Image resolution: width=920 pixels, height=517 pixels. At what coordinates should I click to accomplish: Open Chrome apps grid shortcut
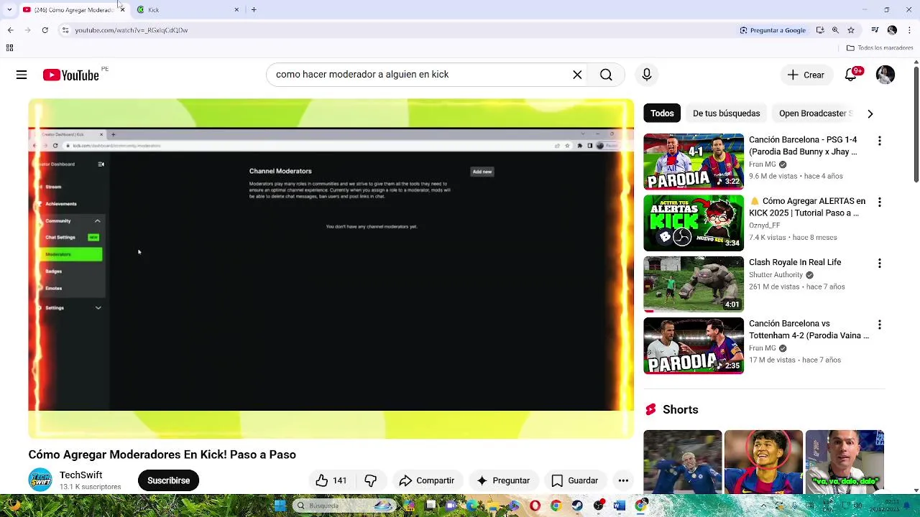(x=9, y=48)
